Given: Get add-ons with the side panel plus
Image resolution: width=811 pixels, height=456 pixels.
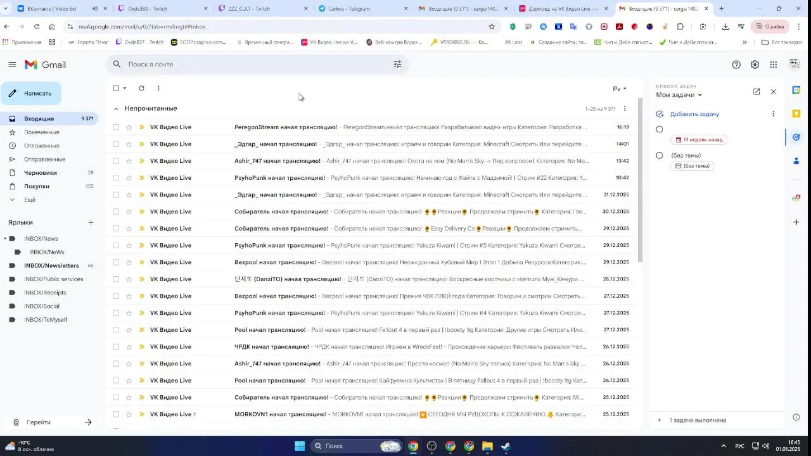Looking at the screenshot, I should (796, 222).
